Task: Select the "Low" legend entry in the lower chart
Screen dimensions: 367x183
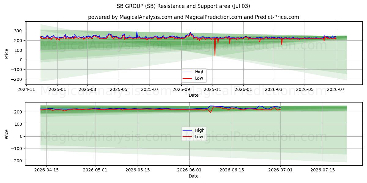Action: coord(199,137)
